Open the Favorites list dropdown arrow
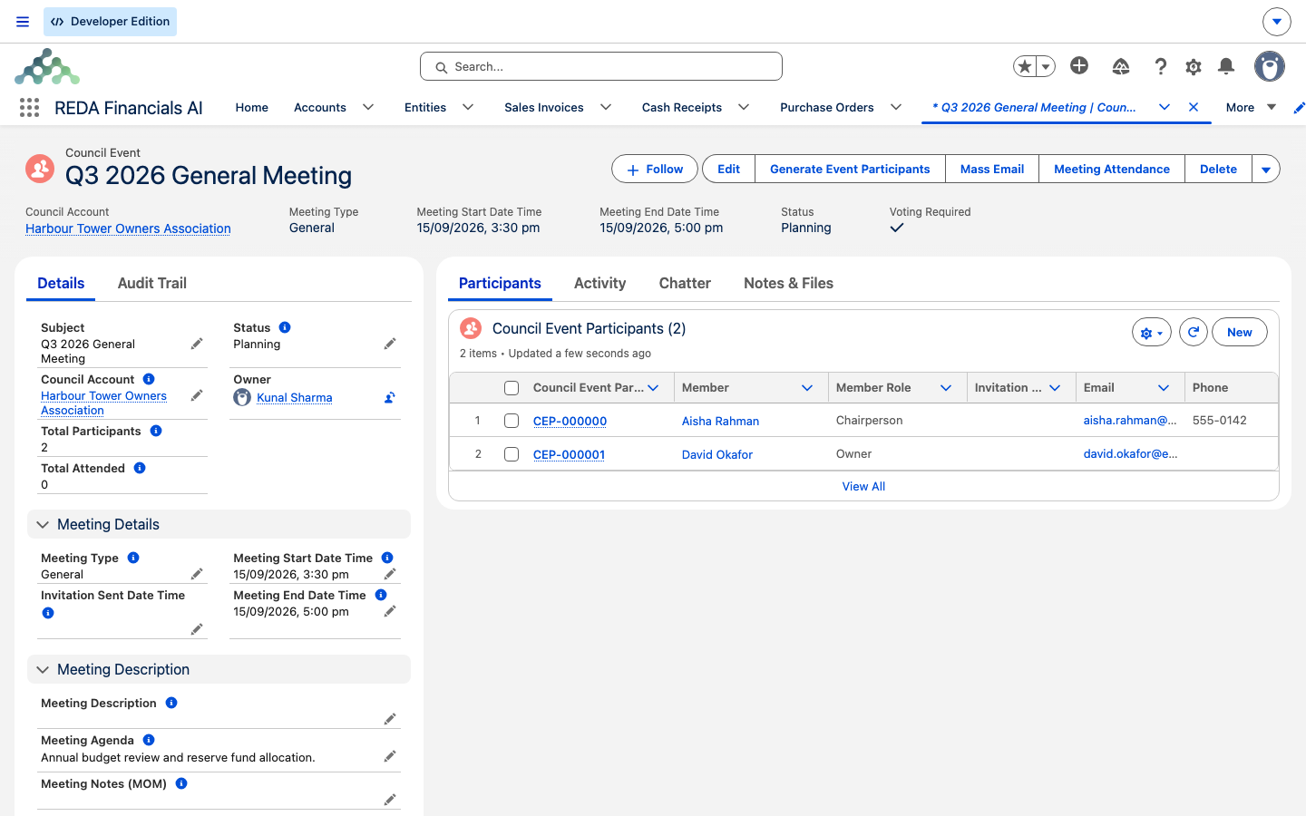Viewport: 1306px width, 816px height. tap(1046, 66)
